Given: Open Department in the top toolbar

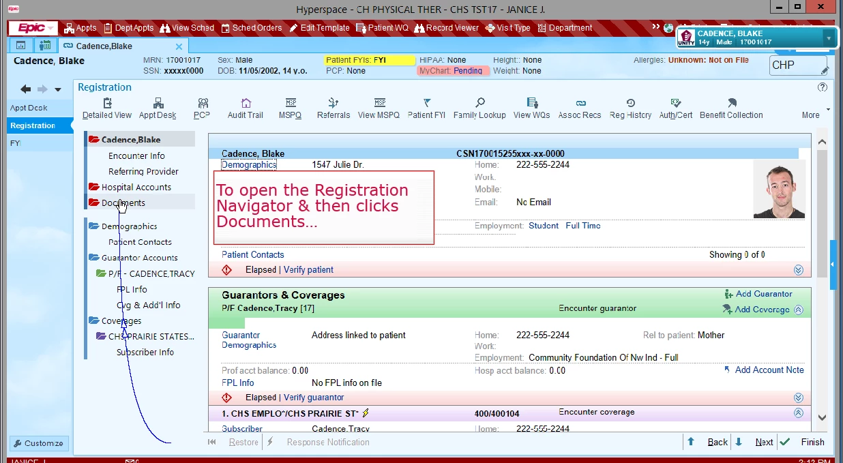Looking at the screenshot, I should click(x=565, y=28).
